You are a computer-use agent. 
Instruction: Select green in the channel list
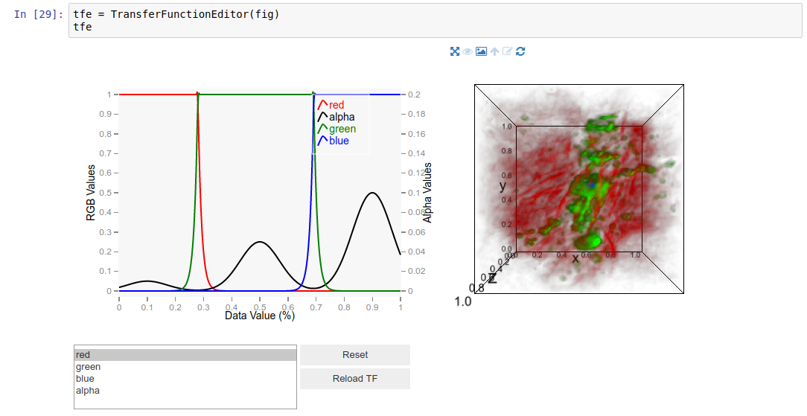pyautogui.click(x=185, y=367)
